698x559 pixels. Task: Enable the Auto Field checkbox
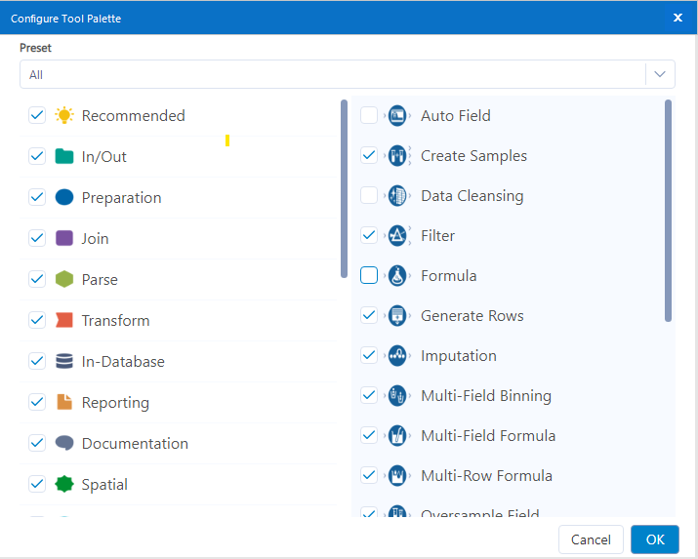[x=369, y=115]
